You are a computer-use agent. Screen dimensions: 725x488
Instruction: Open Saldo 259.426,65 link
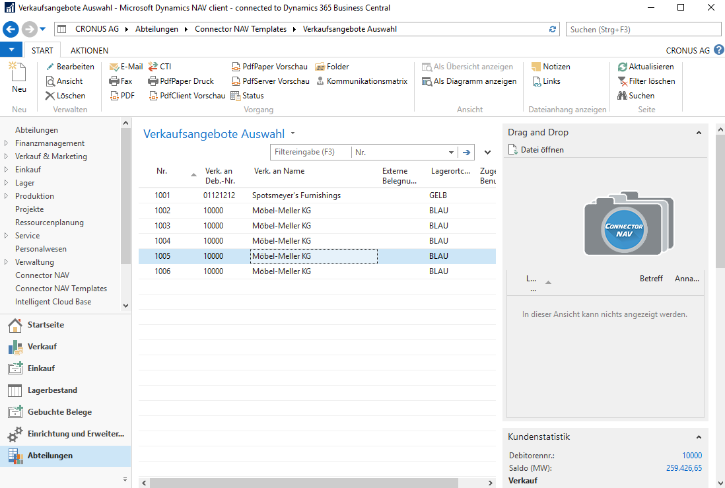tap(684, 468)
